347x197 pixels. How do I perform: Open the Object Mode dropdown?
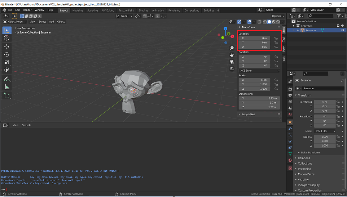point(15,22)
